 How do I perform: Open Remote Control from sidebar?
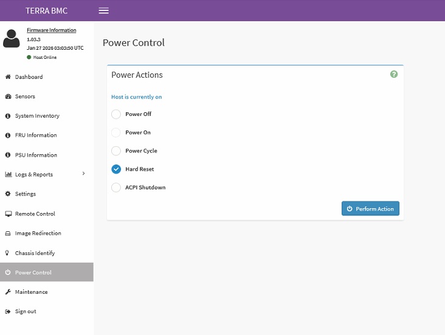pyautogui.click(x=47, y=214)
